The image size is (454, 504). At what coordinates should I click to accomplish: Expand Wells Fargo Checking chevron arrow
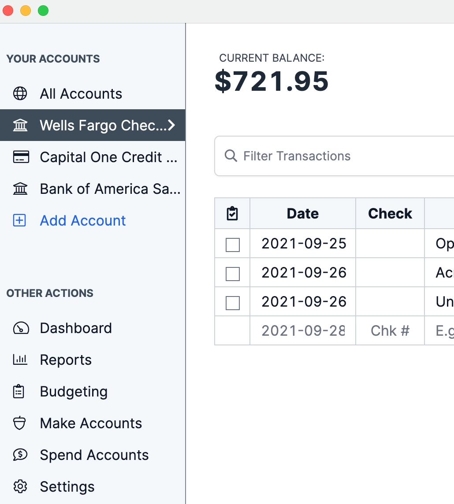pyautogui.click(x=172, y=126)
